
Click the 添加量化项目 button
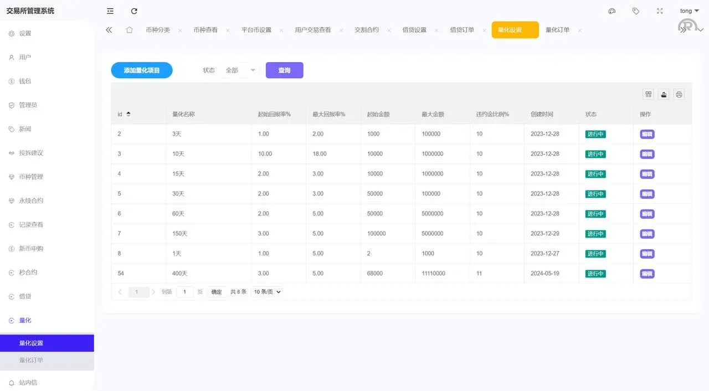point(141,70)
